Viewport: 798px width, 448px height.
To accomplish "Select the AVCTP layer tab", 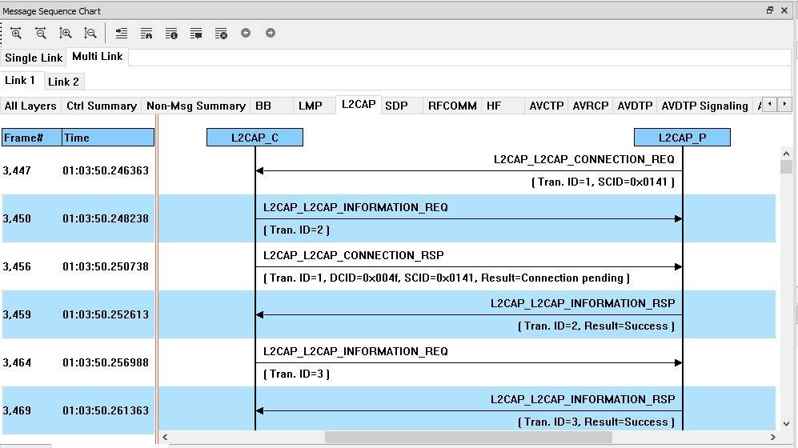I will pos(546,106).
